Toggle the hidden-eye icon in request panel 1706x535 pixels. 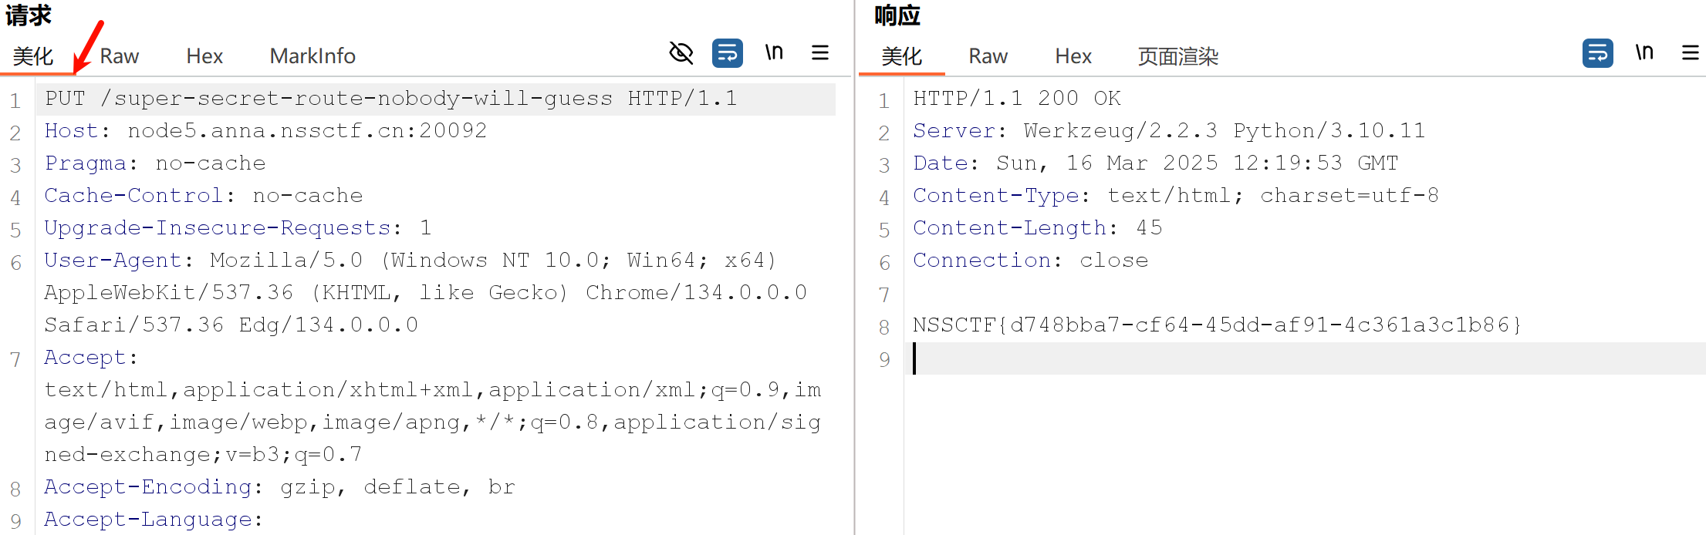pos(681,53)
